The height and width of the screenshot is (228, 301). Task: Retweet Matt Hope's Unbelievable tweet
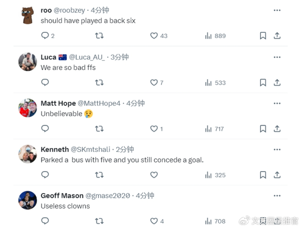point(99,129)
